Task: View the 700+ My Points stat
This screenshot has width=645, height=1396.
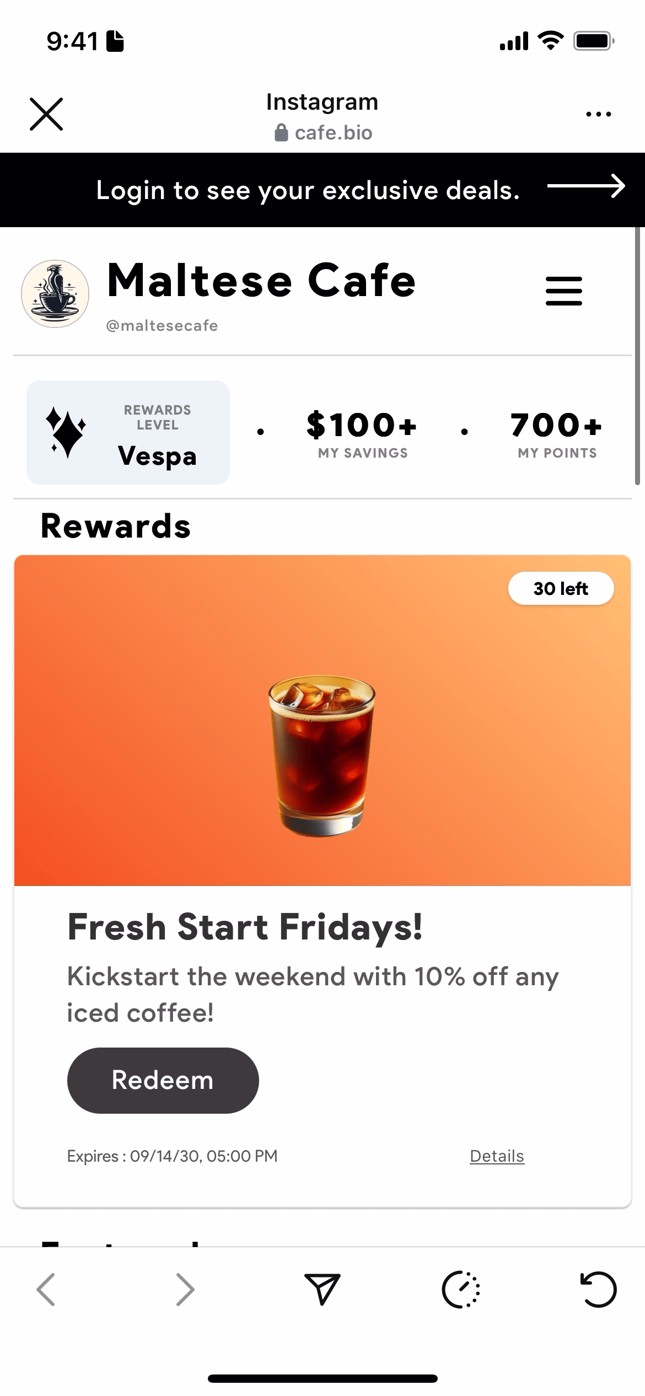Action: [x=557, y=433]
